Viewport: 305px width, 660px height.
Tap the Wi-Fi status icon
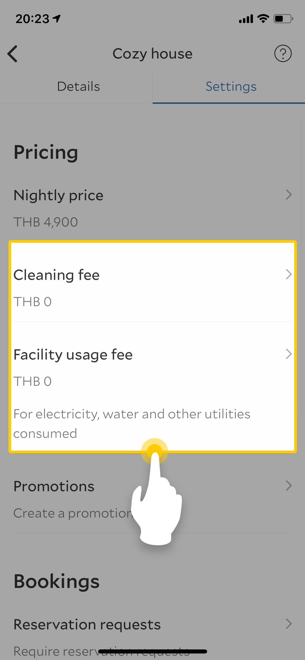[263, 19]
